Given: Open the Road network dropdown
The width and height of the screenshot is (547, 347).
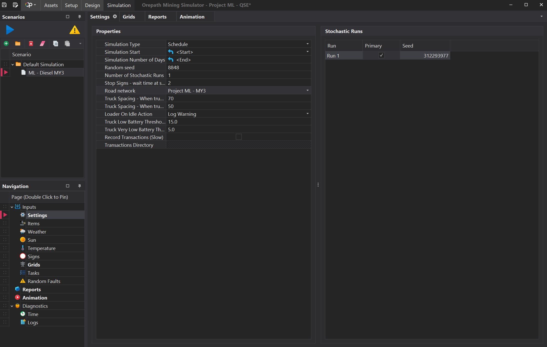Looking at the screenshot, I should tap(307, 90).
